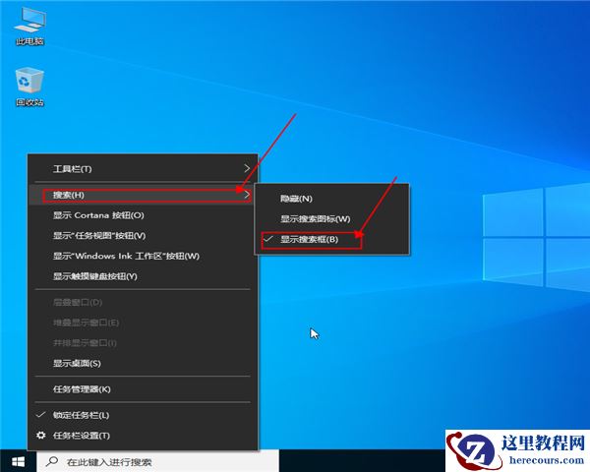Toggle 显示"任务视图"按钮(V)
The height and width of the screenshot is (472, 590).
click(x=143, y=236)
